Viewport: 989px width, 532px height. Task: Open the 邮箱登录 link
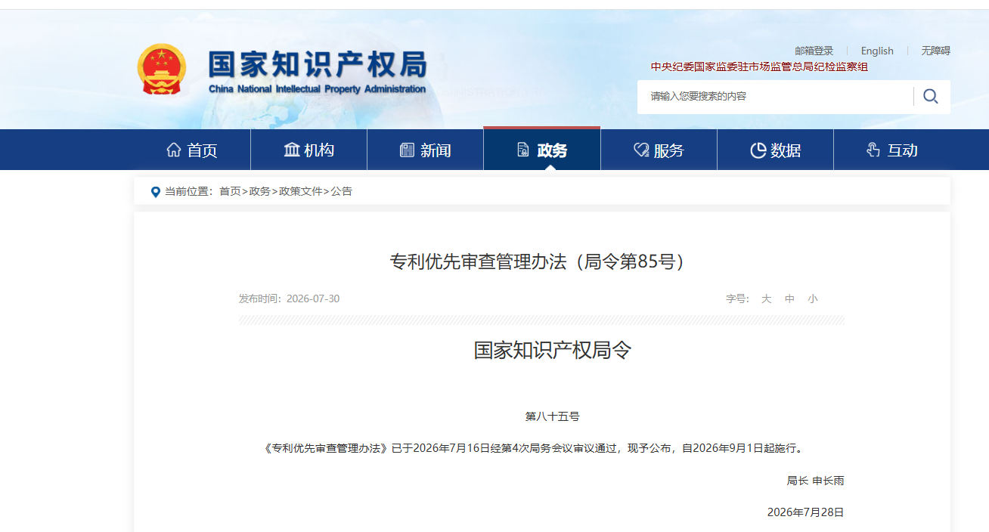click(814, 51)
